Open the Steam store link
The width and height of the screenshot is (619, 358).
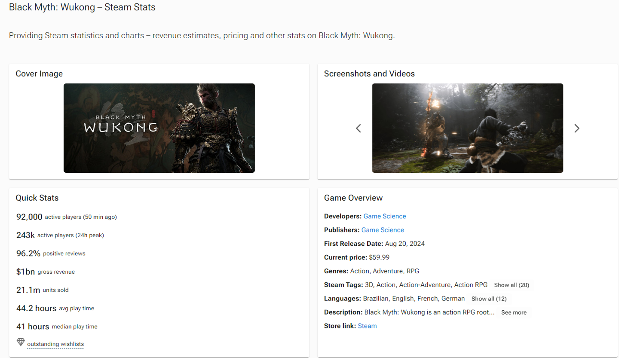point(367,326)
